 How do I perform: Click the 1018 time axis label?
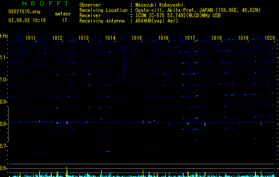216,38
